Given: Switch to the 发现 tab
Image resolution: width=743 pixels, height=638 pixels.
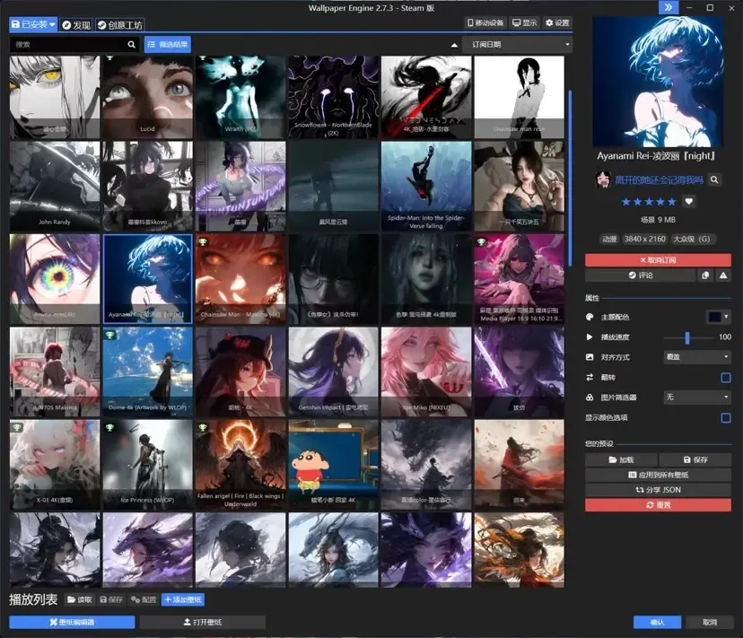Looking at the screenshot, I should pyautogui.click(x=76, y=25).
